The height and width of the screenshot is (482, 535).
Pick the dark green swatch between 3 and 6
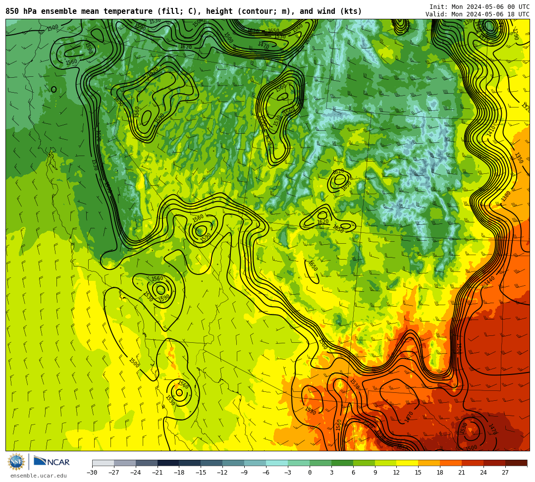click(342, 463)
